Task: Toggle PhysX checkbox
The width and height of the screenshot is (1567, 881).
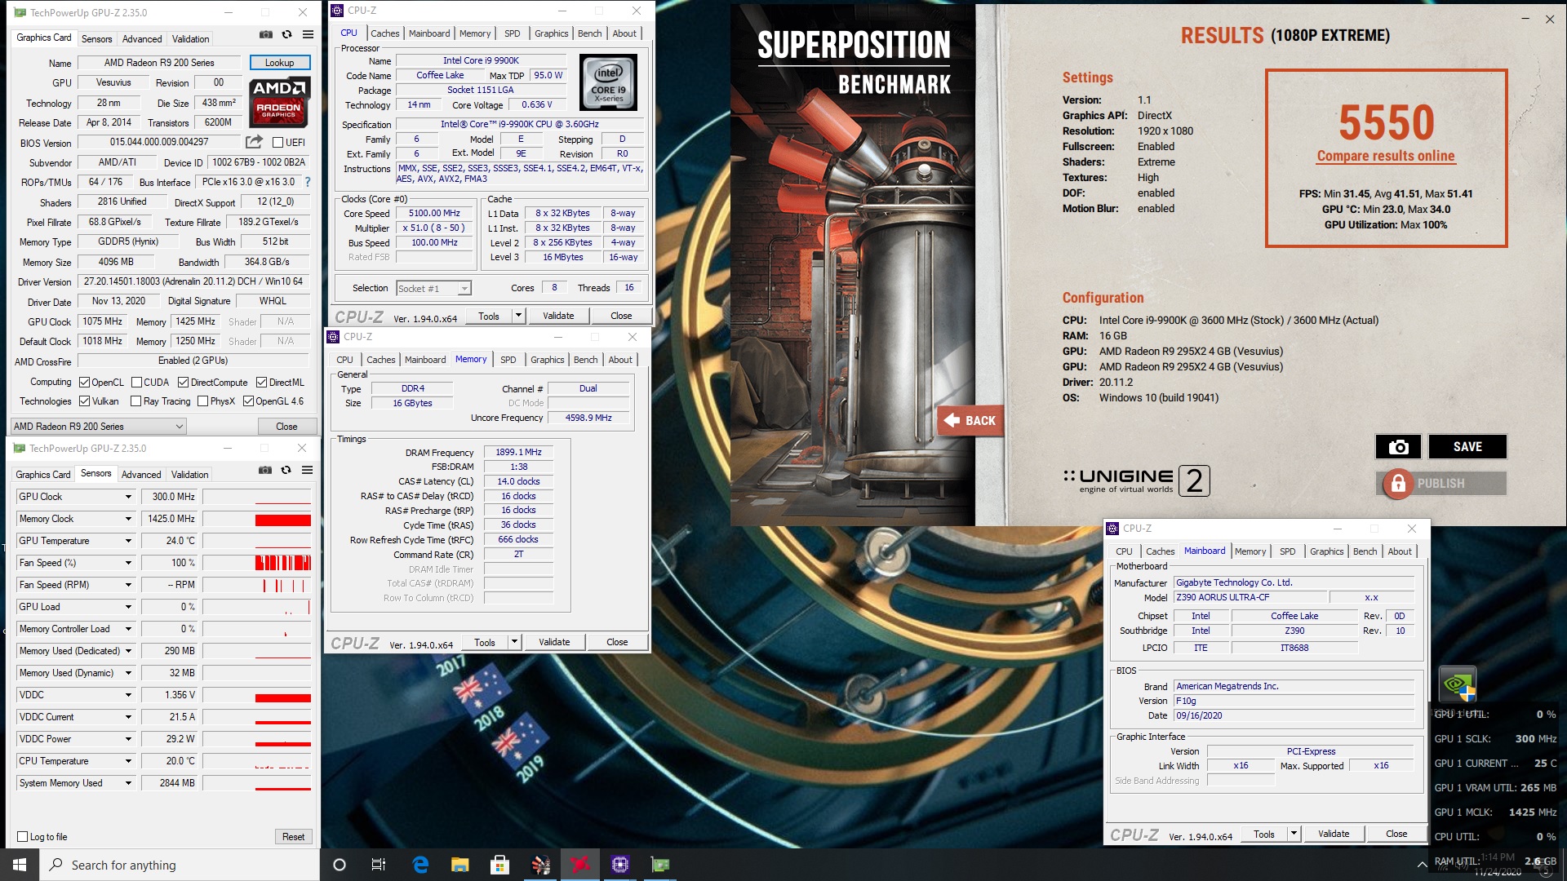Action: tap(202, 401)
